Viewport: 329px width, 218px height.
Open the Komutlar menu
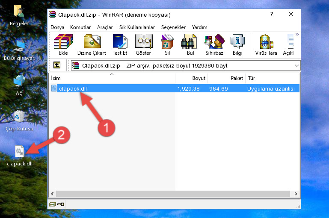click(x=80, y=27)
